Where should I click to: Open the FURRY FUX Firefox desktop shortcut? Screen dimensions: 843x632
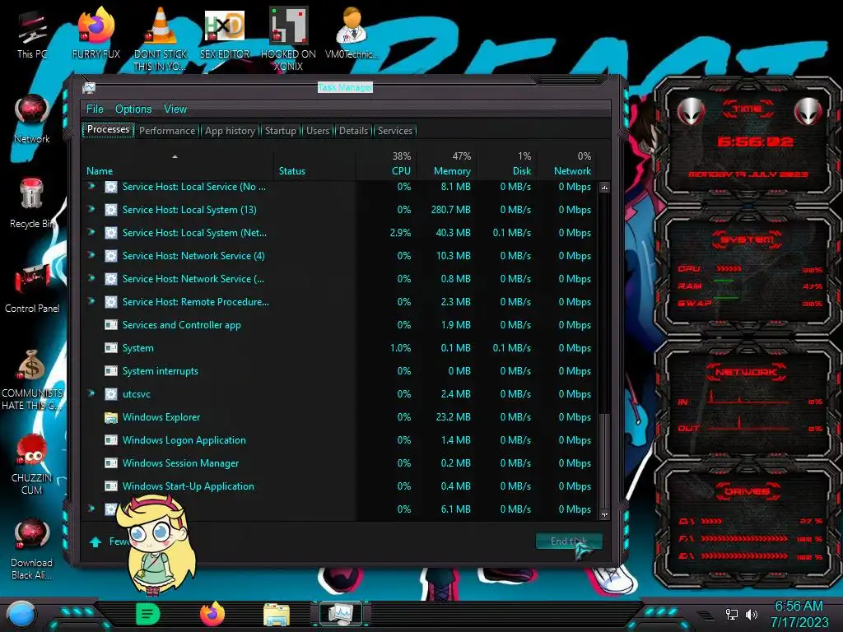[95, 32]
